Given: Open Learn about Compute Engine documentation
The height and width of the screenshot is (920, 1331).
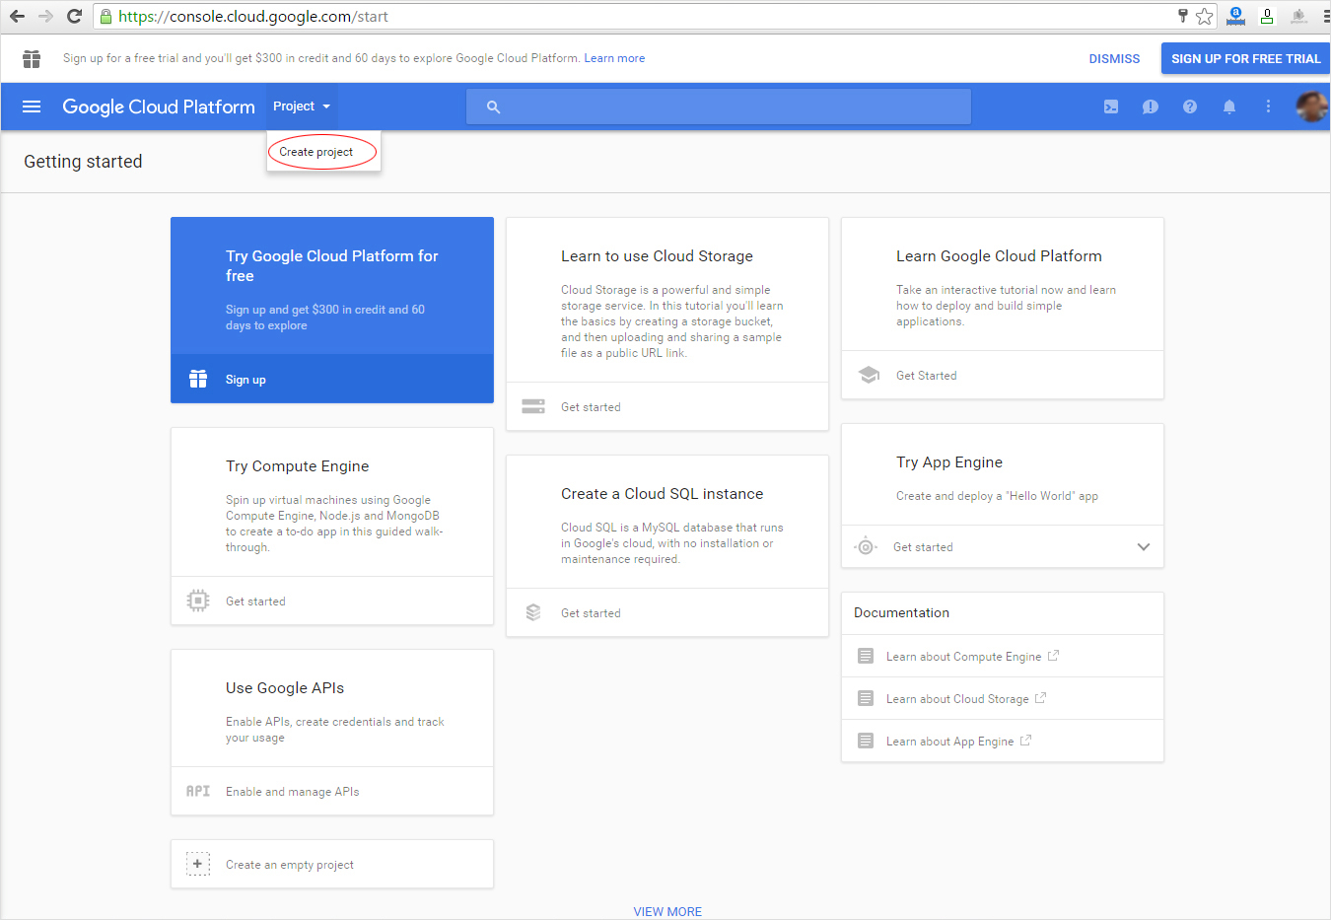Looking at the screenshot, I should point(963,657).
